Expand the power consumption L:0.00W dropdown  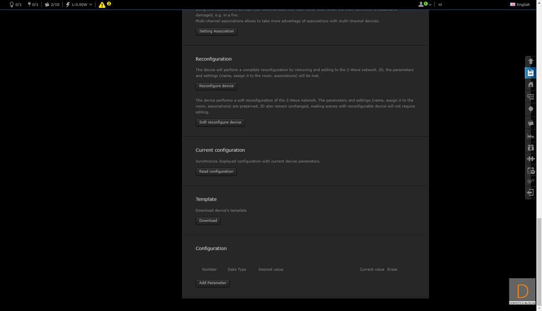(79, 5)
